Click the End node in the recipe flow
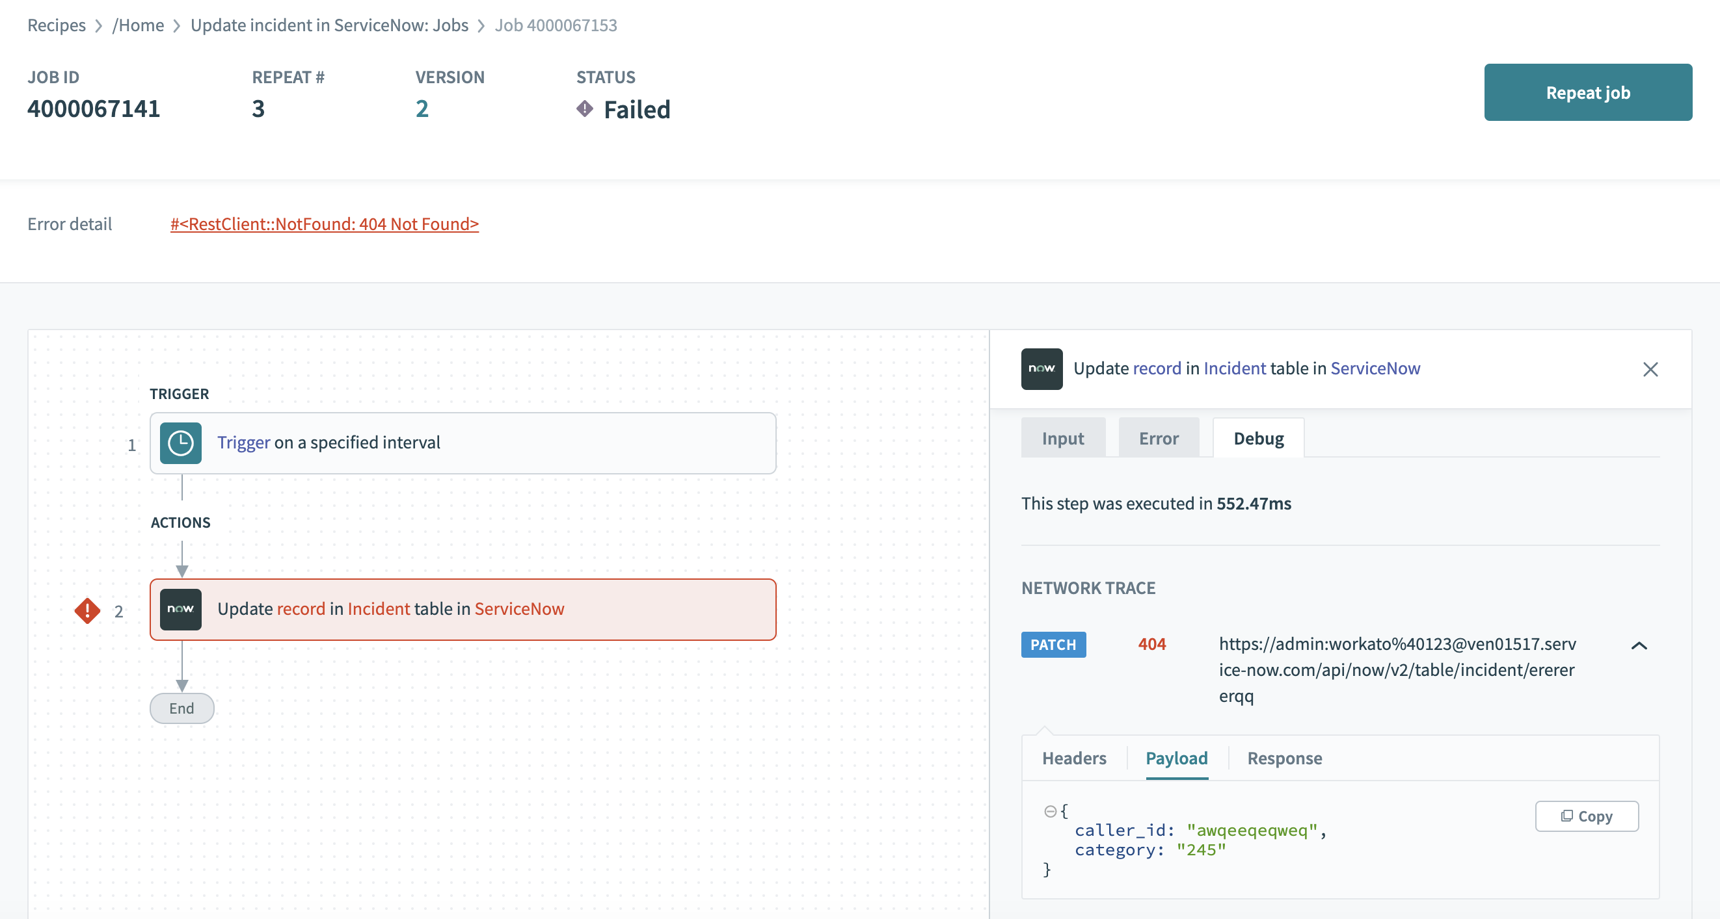1720x919 pixels. point(181,708)
